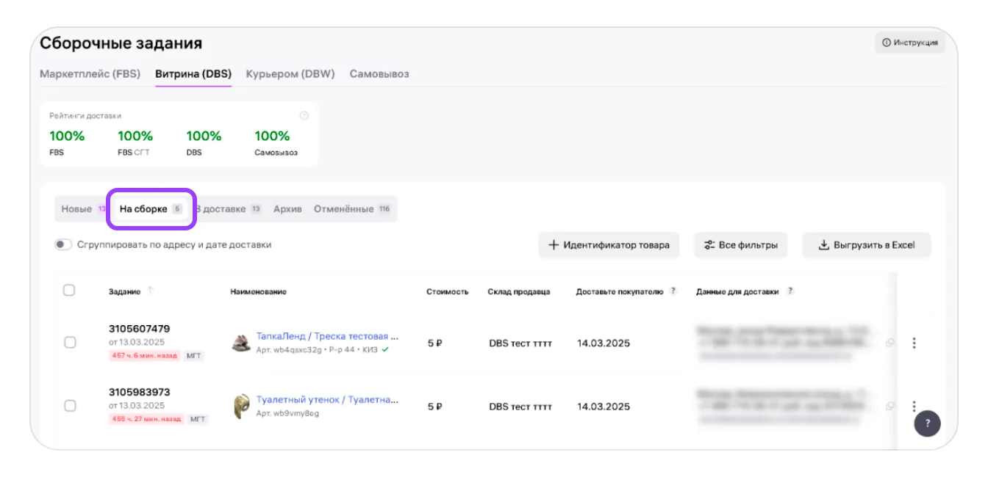Copy delivery data for order 3105607479
988x477 pixels.
pos(890,343)
